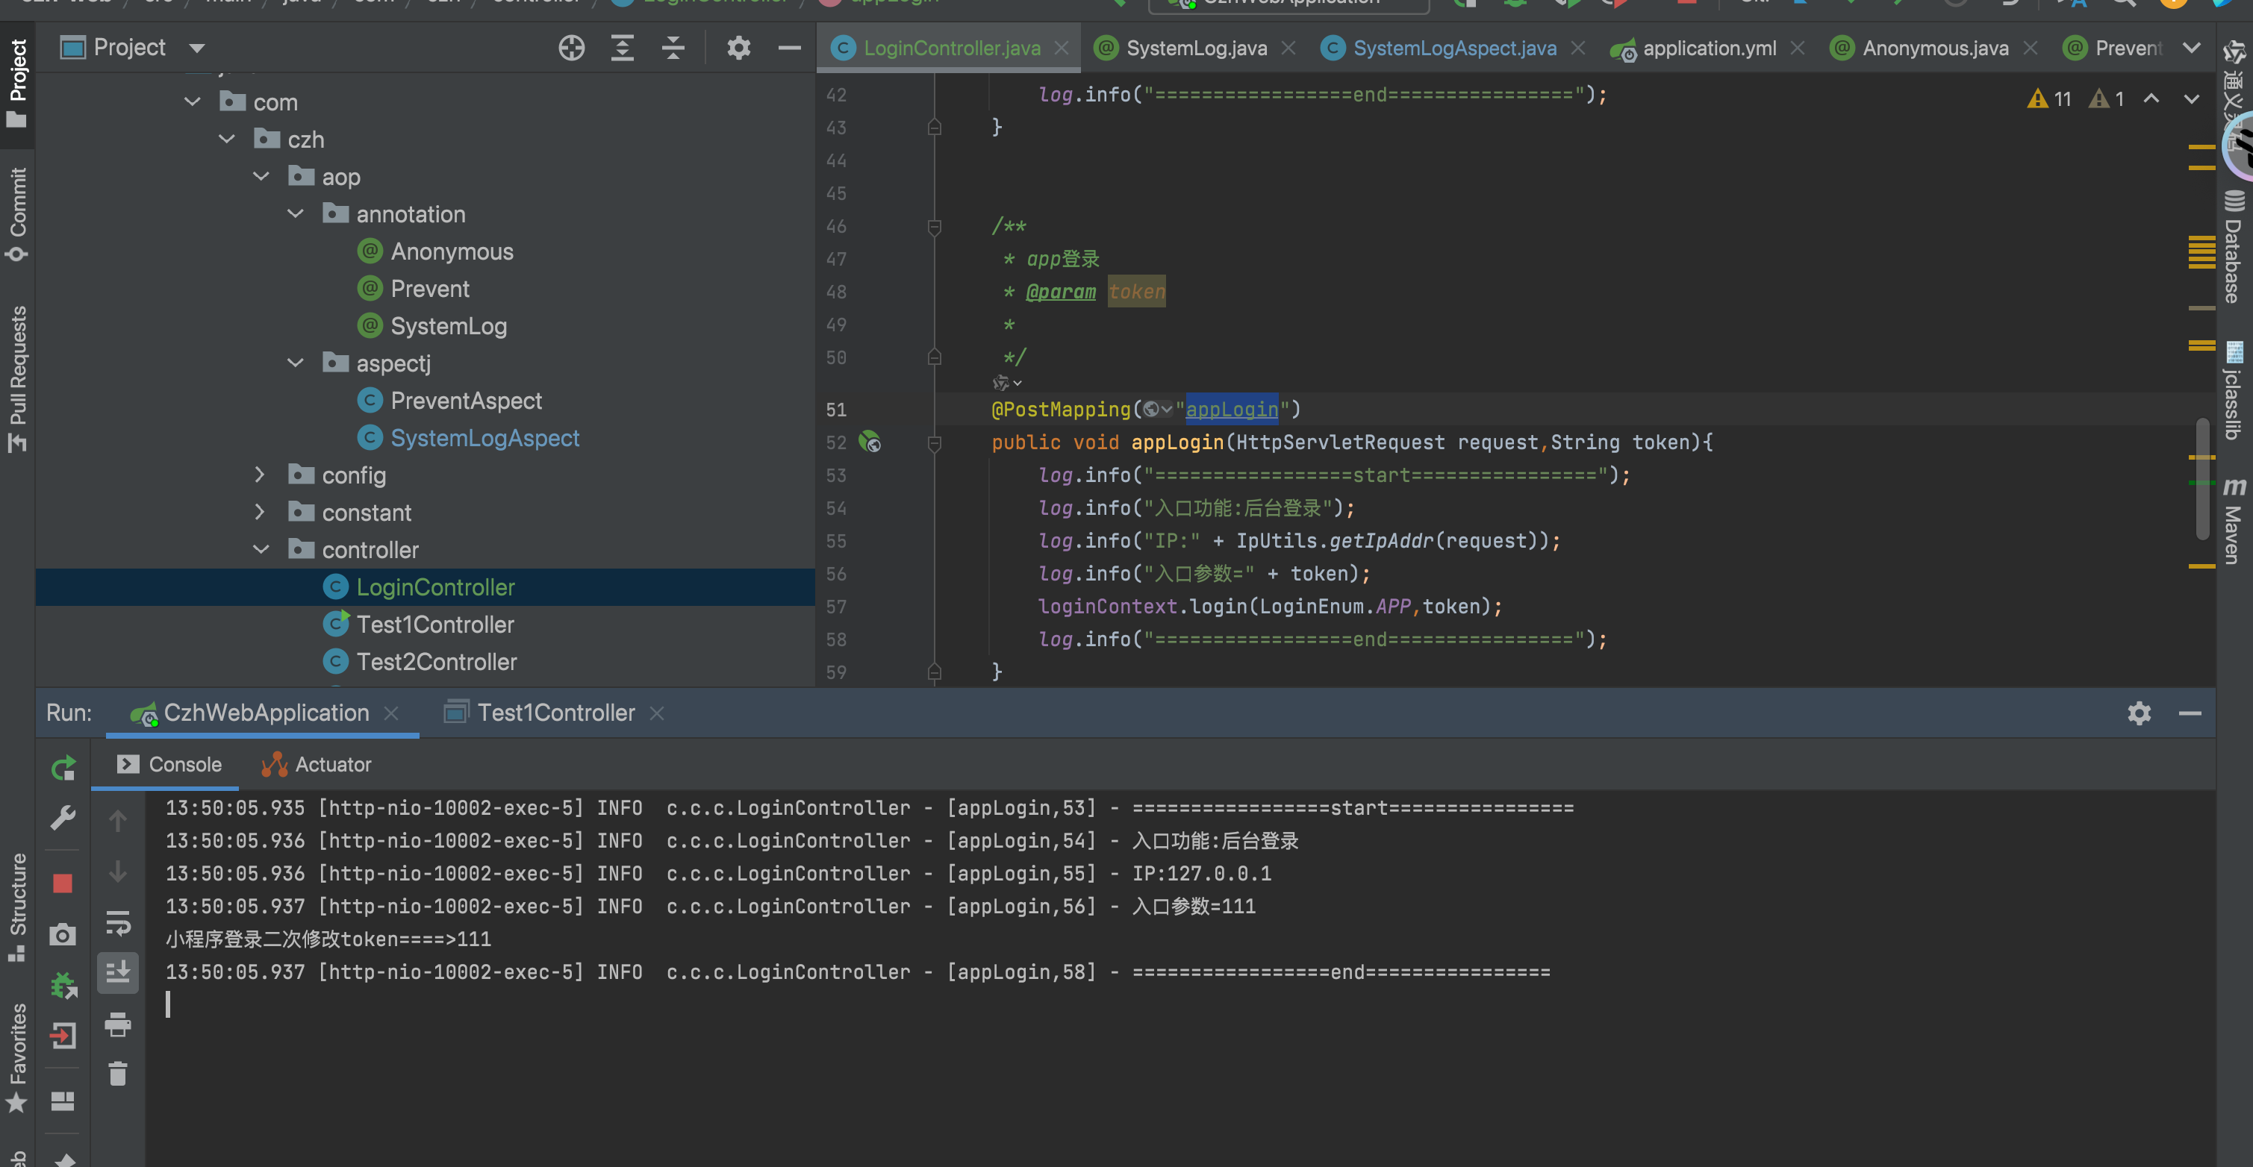This screenshot has height=1167, width=2253.
Task: Fold javadoc comment at line 46
Action: click(934, 228)
